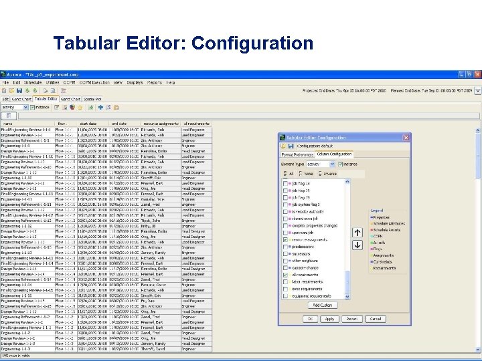Close the Tabular Editor Configuration dialog
Image resolution: width=482 pixels, height=361 pixels.
coord(406,138)
